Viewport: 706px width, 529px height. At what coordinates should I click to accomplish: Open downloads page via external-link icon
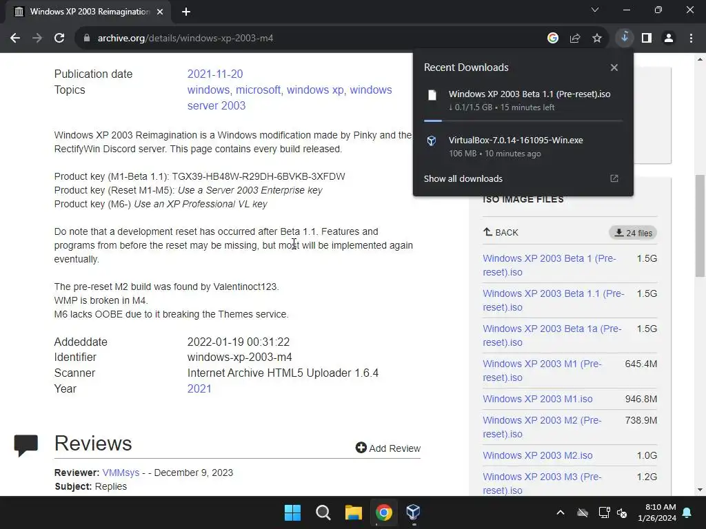point(614,178)
